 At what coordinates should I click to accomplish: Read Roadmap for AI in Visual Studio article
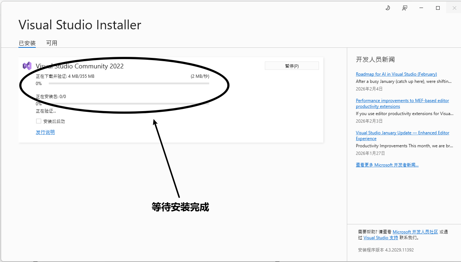pyautogui.click(x=396, y=74)
